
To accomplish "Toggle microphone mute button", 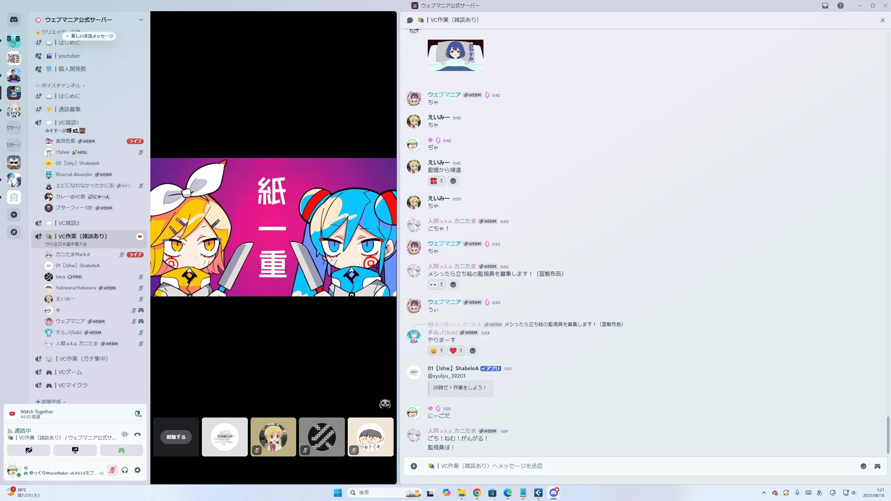I will coord(112,470).
